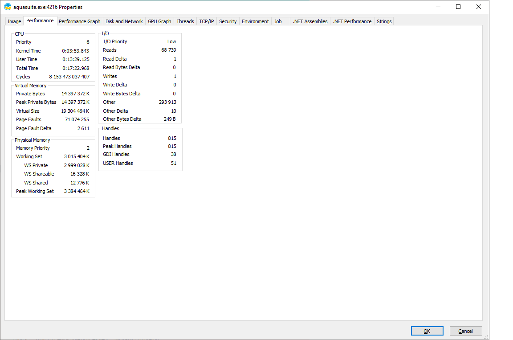Click the GDI Handles value 38
This screenshot has height=340, width=513.
[173, 154]
